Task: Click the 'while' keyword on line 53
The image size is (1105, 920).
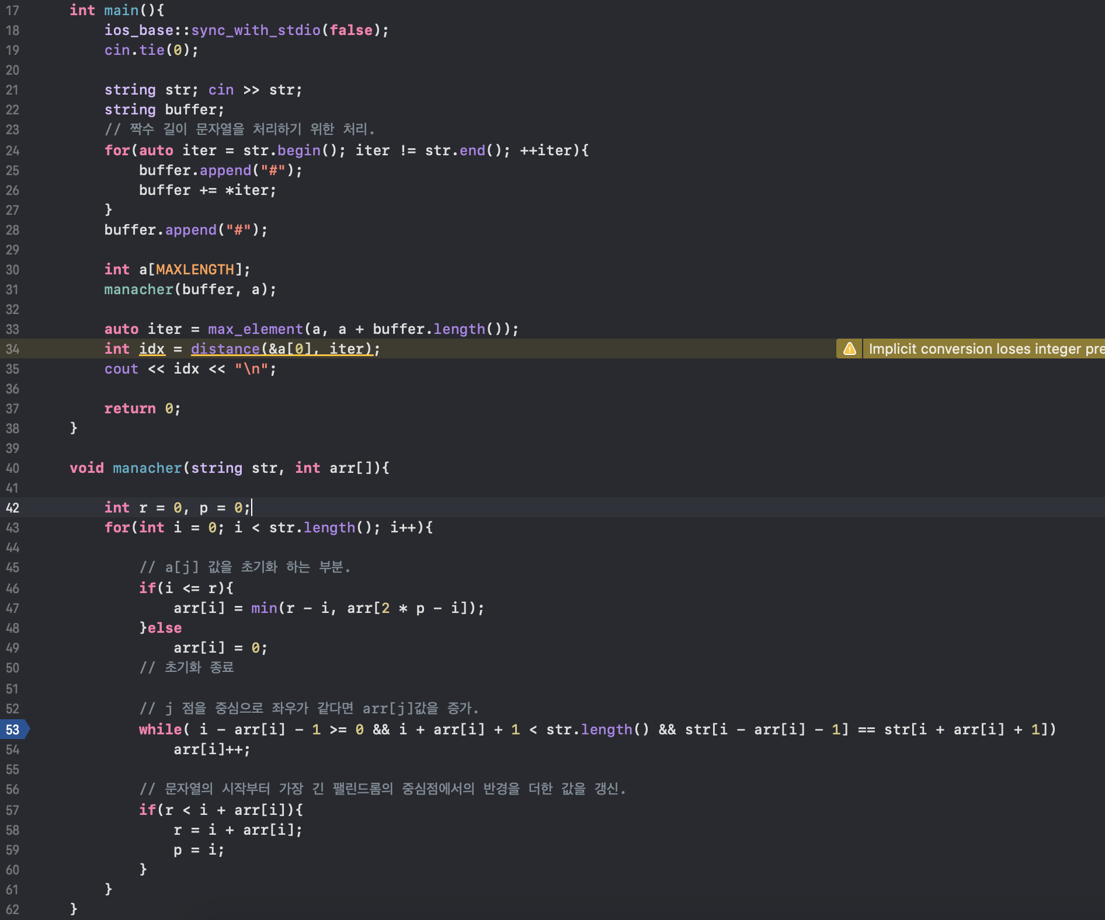Action: [x=161, y=730]
